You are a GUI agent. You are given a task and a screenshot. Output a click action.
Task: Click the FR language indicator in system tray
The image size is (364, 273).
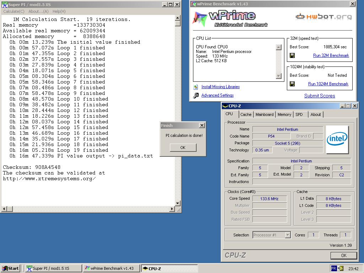(x=333, y=268)
